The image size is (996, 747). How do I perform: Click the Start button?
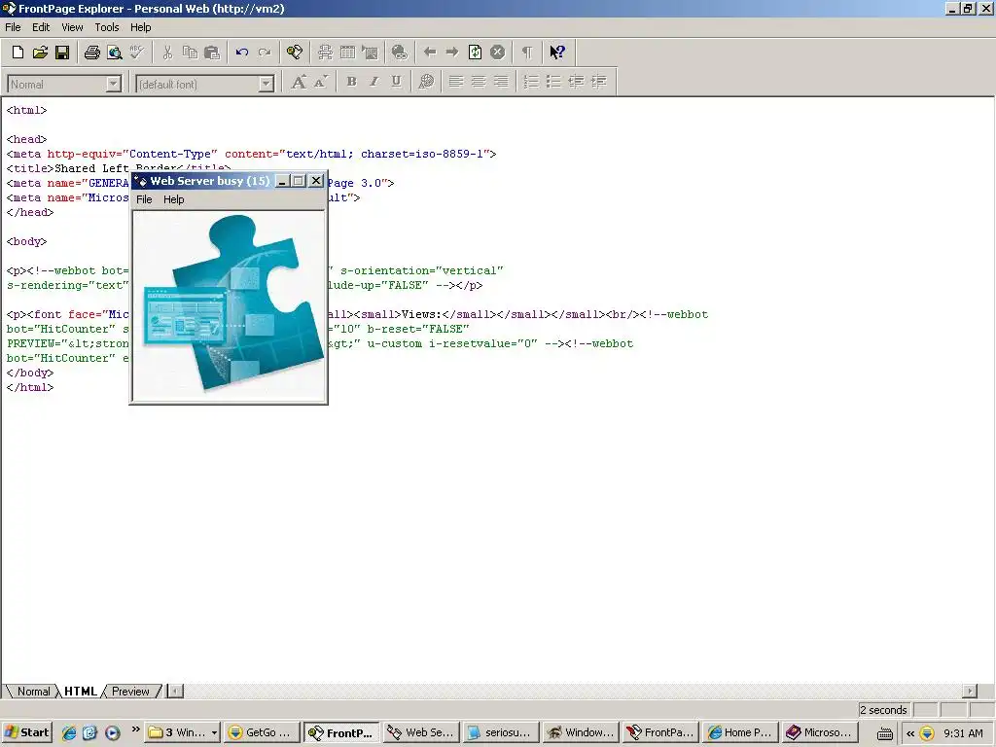coord(26,732)
